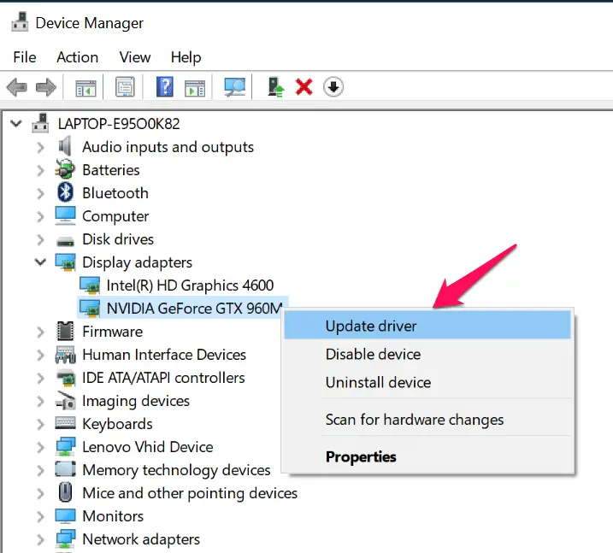The width and height of the screenshot is (613, 553).
Task: Click the Forward arrow toolbar icon
Action: coord(46,87)
